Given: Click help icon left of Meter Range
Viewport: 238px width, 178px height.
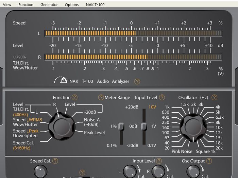Looking at the screenshot, I should (x=101, y=97).
